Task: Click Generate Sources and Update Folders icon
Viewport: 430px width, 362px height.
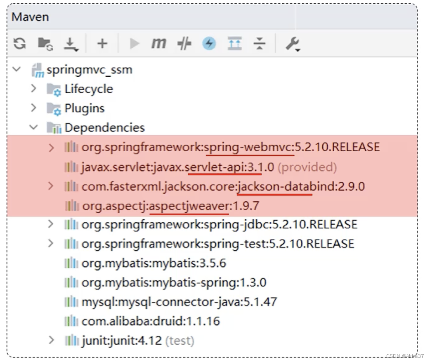Action: tap(45, 44)
